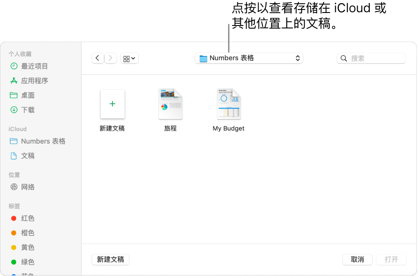The image size is (418, 276).
Task: Open the Numbers 表格 location popup
Action: point(249,58)
